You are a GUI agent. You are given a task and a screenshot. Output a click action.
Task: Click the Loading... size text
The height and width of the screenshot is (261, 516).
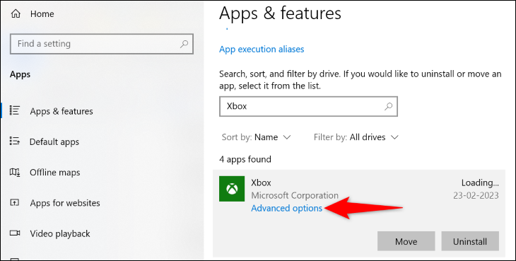[480, 182]
